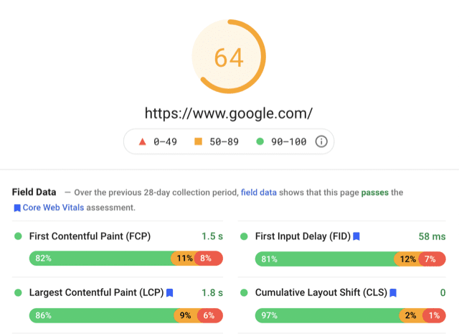459x334 pixels.
Task: Click the 64 performance score gauge
Action: (x=229, y=58)
